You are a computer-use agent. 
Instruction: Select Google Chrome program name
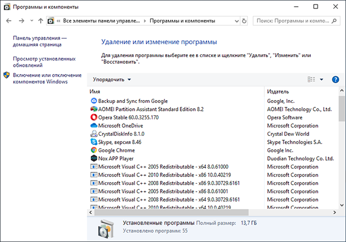tap(116, 150)
